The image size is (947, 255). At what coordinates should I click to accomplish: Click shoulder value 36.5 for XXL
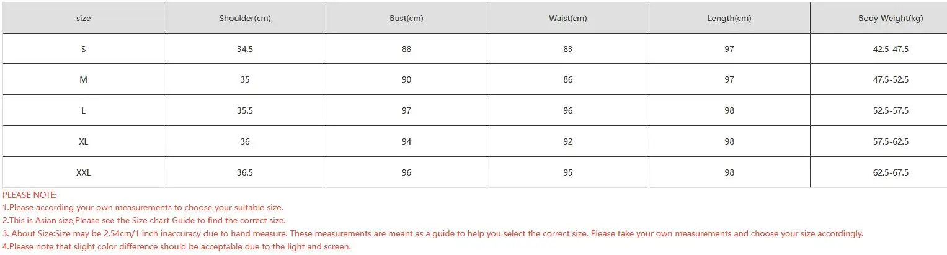pos(245,173)
